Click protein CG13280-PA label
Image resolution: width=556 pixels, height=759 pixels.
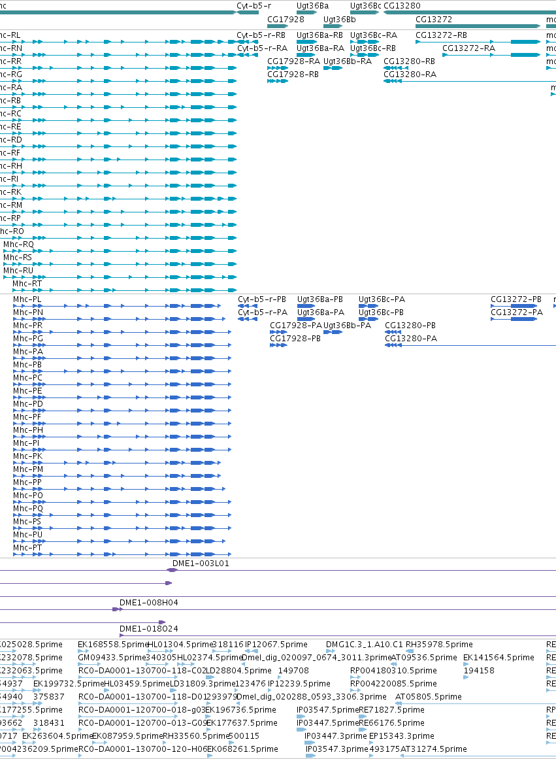(411, 339)
